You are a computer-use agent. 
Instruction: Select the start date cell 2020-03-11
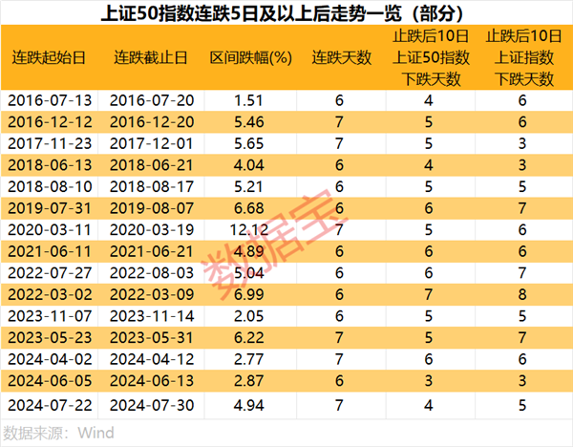point(50,230)
